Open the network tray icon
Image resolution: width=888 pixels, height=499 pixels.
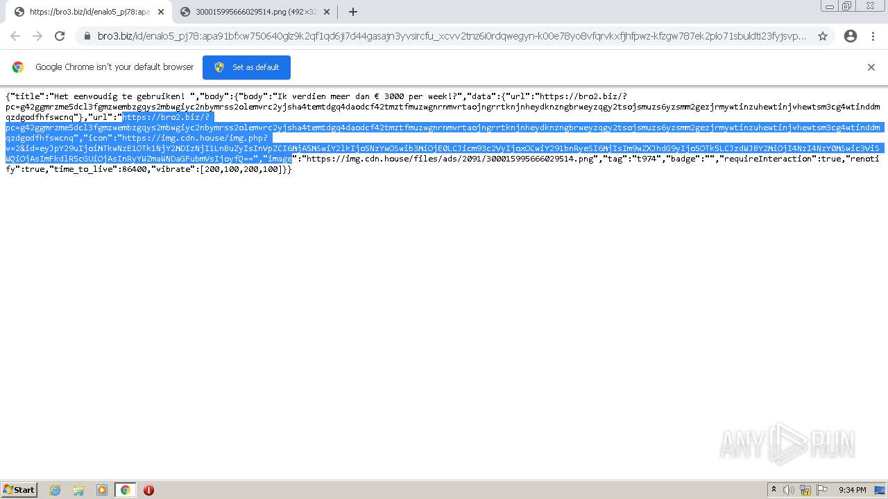pyautogui.click(x=805, y=490)
